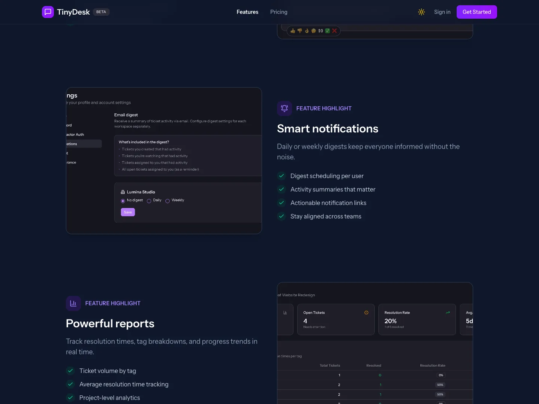Click the TinyDesk brand name
Image resolution: width=539 pixels, height=404 pixels.
click(x=73, y=12)
